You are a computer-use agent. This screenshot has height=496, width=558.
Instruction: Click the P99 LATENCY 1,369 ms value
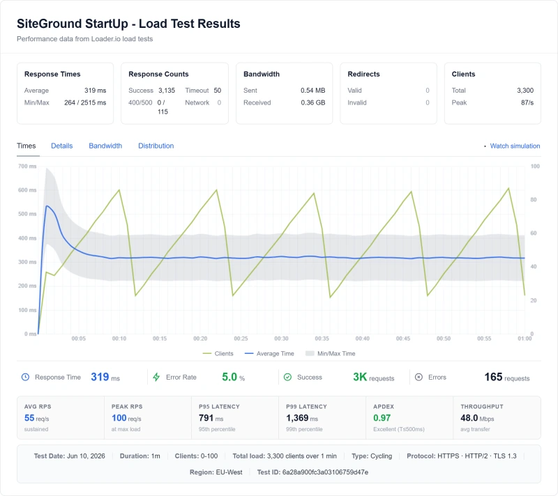[302, 418]
